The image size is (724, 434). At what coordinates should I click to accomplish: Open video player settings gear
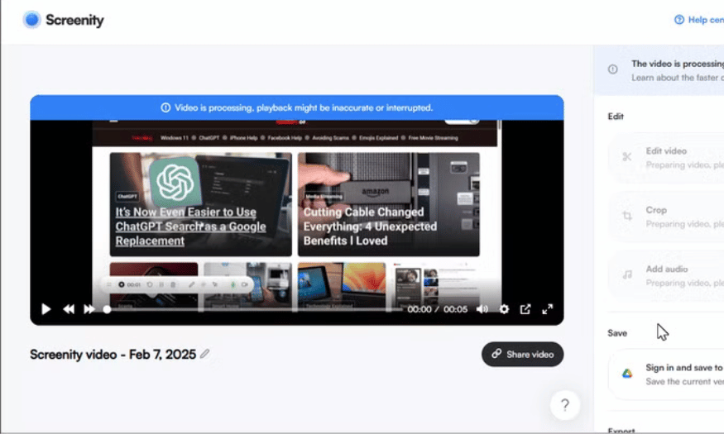tap(504, 309)
